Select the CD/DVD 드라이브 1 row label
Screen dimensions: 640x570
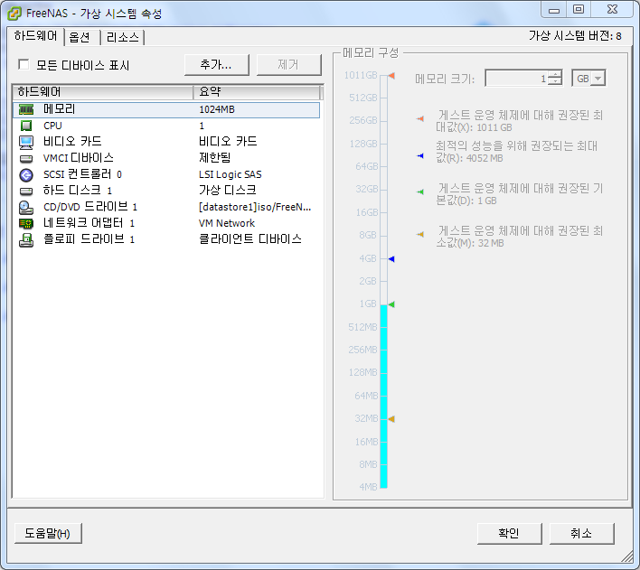(x=90, y=207)
